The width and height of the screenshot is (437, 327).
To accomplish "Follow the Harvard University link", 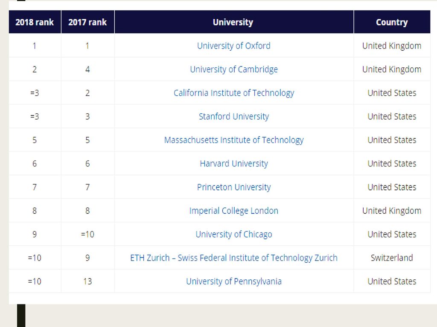I will tap(233, 163).
